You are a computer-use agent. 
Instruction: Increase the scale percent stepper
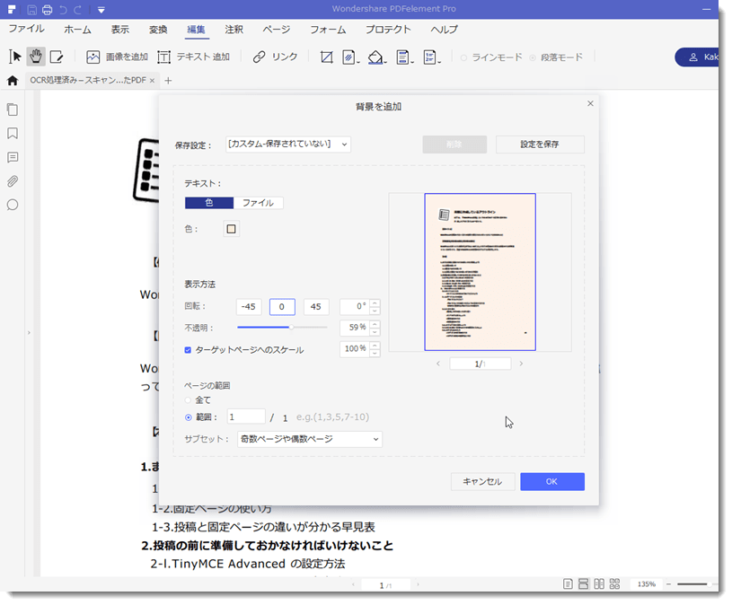pos(375,346)
